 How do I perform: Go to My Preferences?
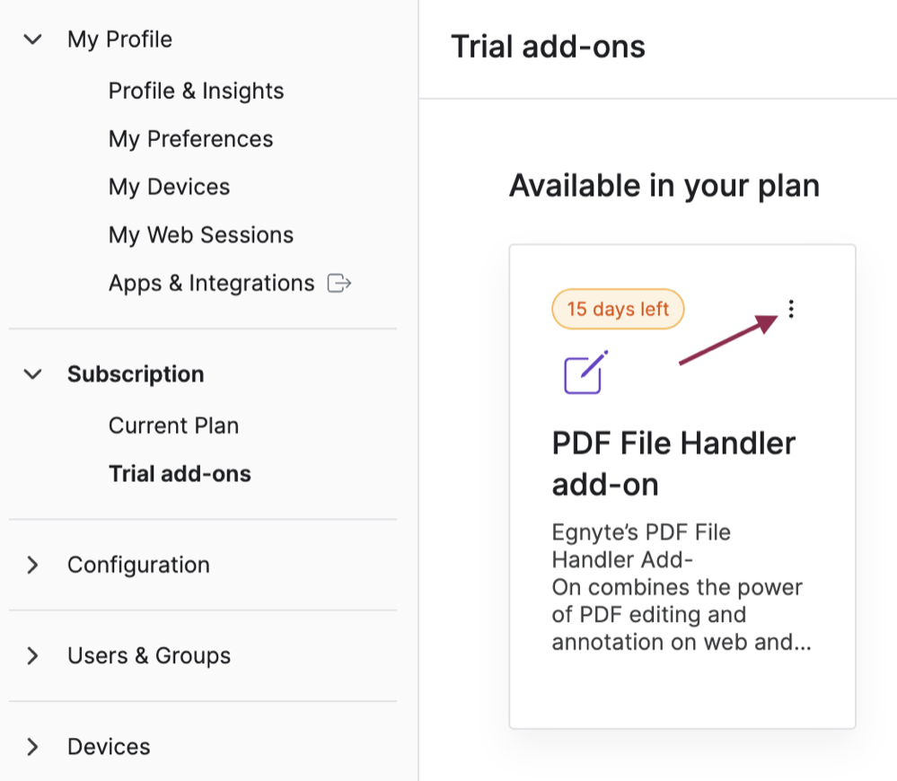tap(191, 139)
